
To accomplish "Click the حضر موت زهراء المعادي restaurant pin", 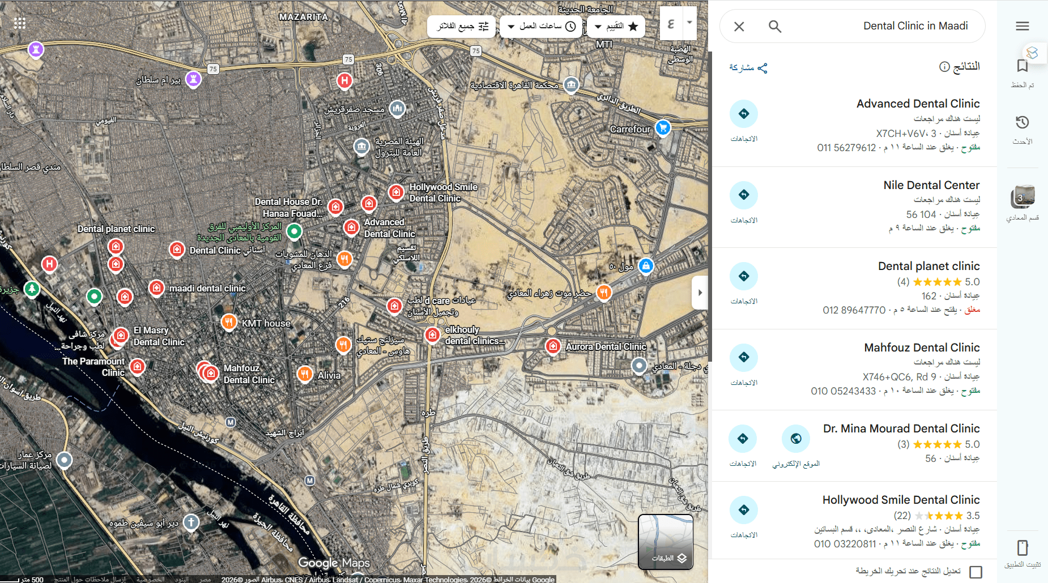I will tap(604, 292).
